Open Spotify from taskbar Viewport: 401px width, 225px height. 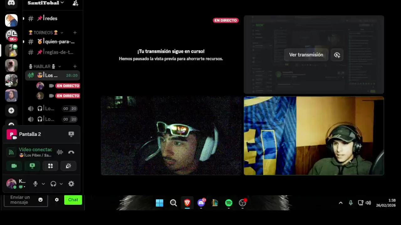[x=229, y=203]
